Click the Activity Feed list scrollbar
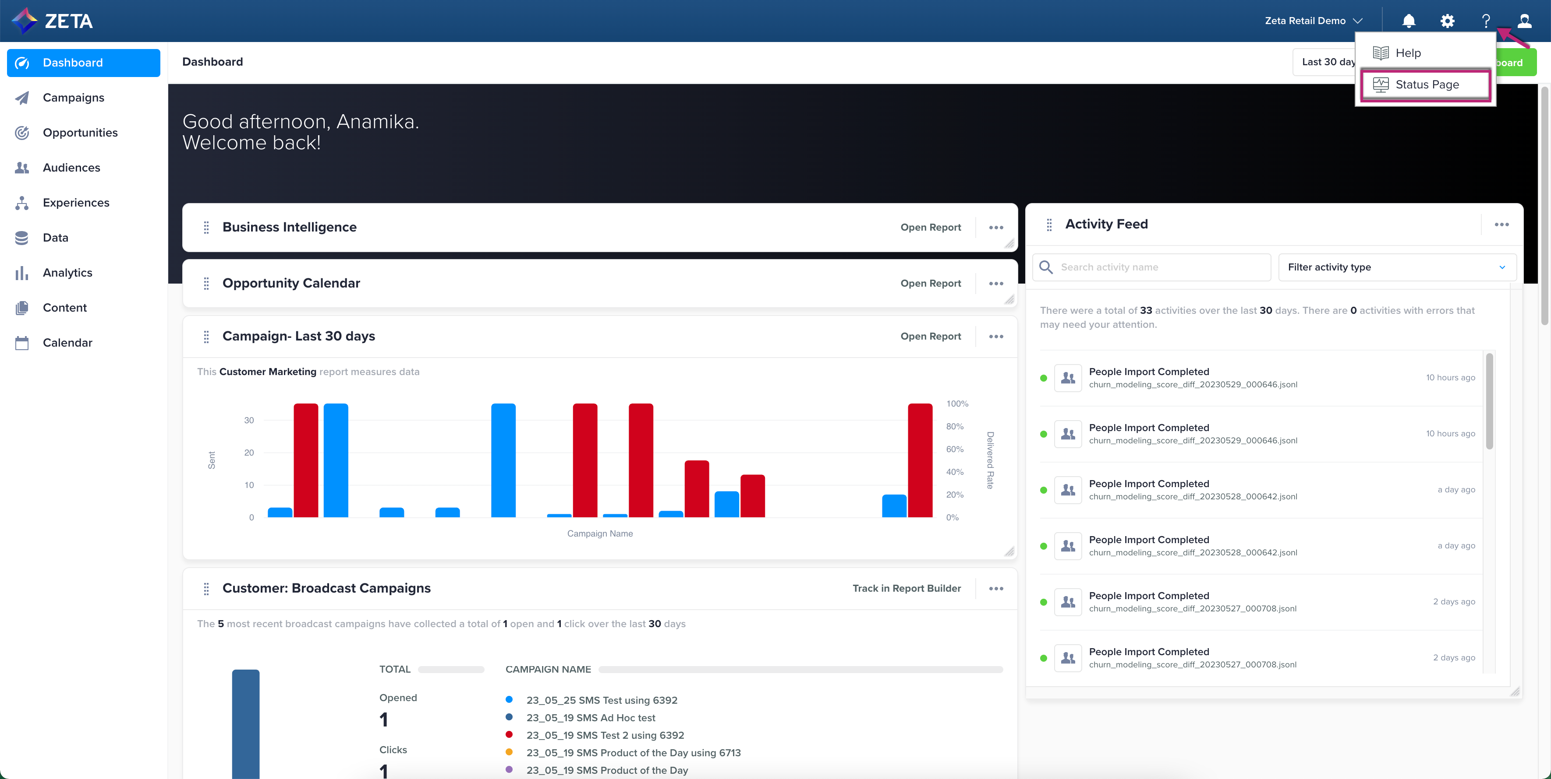This screenshot has width=1551, height=779. point(1489,402)
